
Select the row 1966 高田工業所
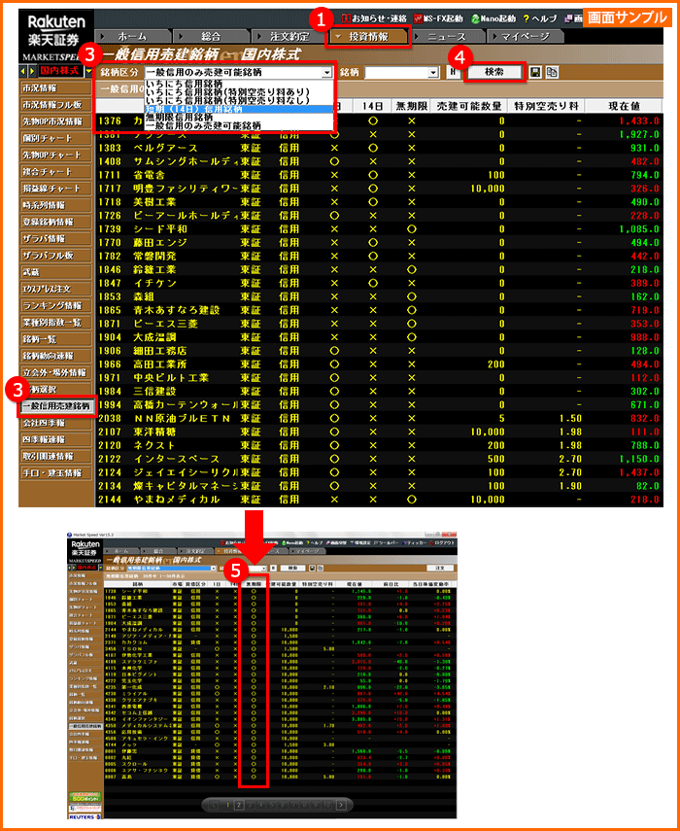379,364
